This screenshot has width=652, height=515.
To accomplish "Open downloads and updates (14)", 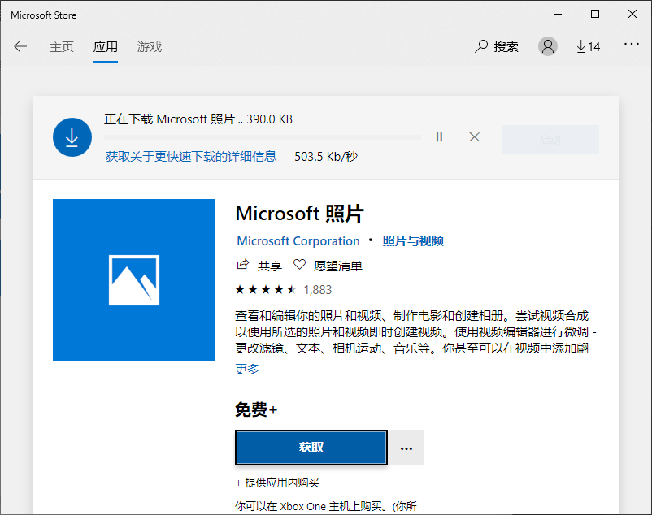I will pyautogui.click(x=588, y=46).
